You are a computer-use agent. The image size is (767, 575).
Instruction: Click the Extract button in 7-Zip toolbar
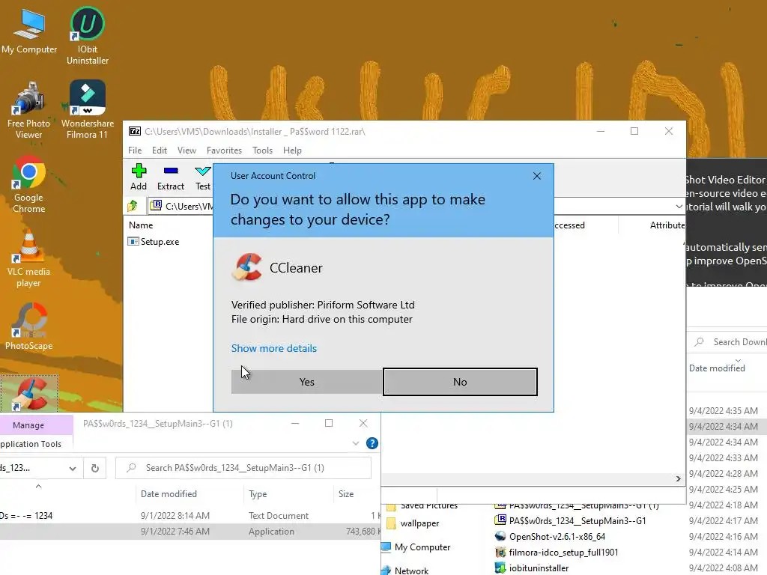pyautogui.click(x=171, y=177)
